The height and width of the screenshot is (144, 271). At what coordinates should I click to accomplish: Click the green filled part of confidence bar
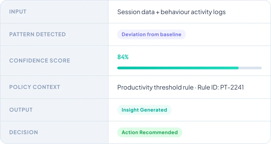pyautogui.click(x=178, y=68)
